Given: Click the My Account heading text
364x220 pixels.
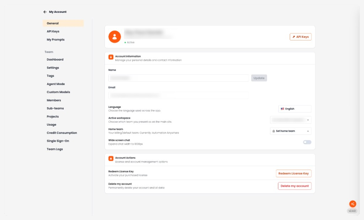Looking at the screenshot, I should click(58, 12).
